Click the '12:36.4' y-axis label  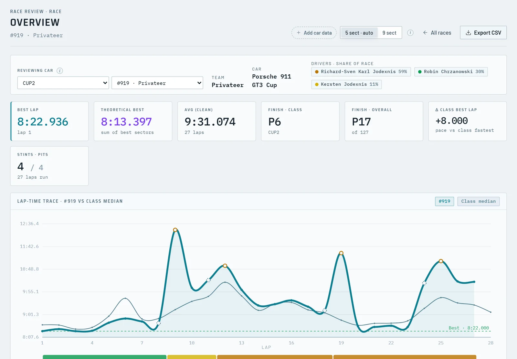pos(29,224)
